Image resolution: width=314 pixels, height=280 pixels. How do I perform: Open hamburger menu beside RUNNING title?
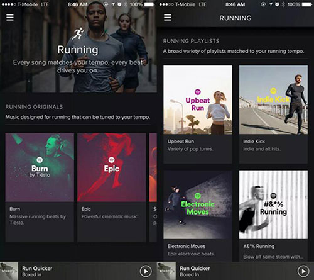[x=168, y=18]
